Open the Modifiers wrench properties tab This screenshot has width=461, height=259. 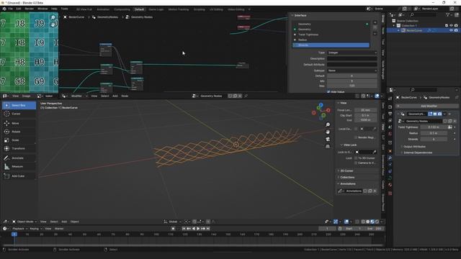coord(390,158)
